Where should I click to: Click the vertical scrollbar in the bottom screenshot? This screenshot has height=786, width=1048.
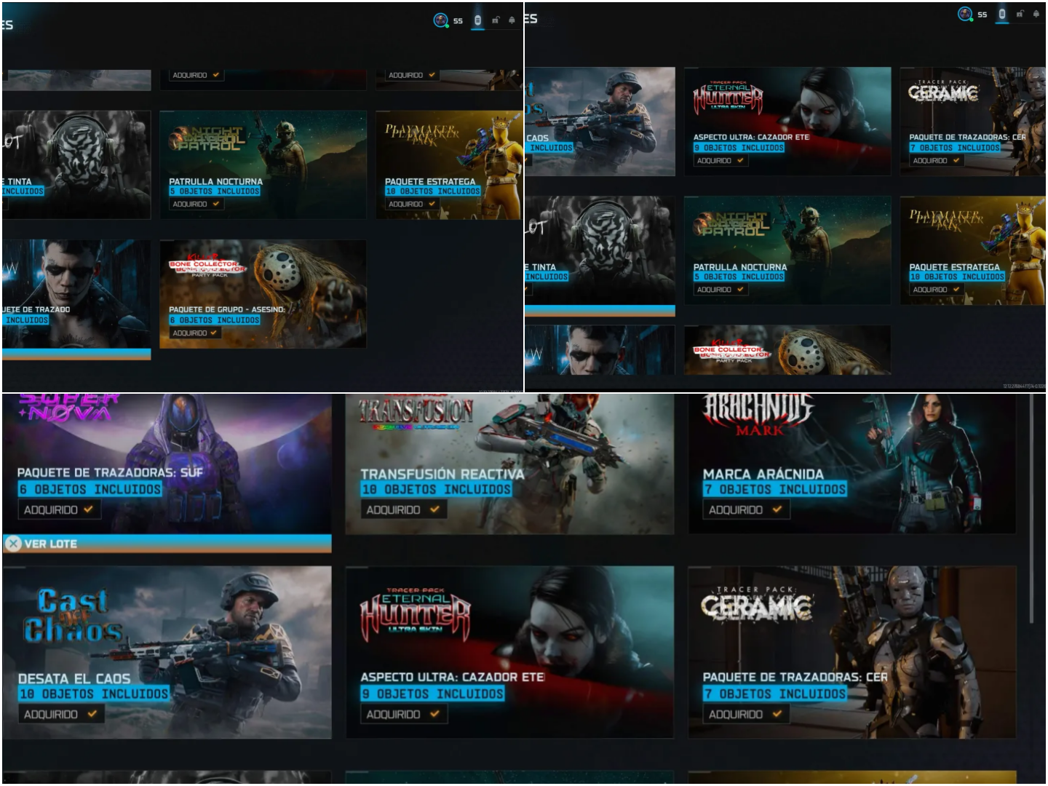(1031, 509)
